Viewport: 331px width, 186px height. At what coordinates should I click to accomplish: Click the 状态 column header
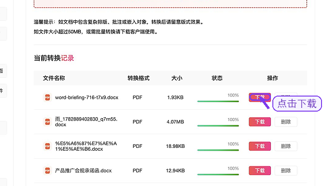coord(217,78)
